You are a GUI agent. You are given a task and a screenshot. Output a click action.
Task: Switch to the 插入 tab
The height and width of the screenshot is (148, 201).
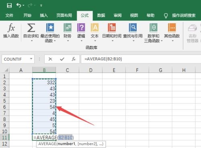[44, 16]
